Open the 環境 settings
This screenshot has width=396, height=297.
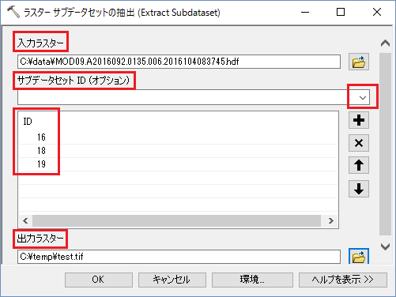[x=252, y=280]
